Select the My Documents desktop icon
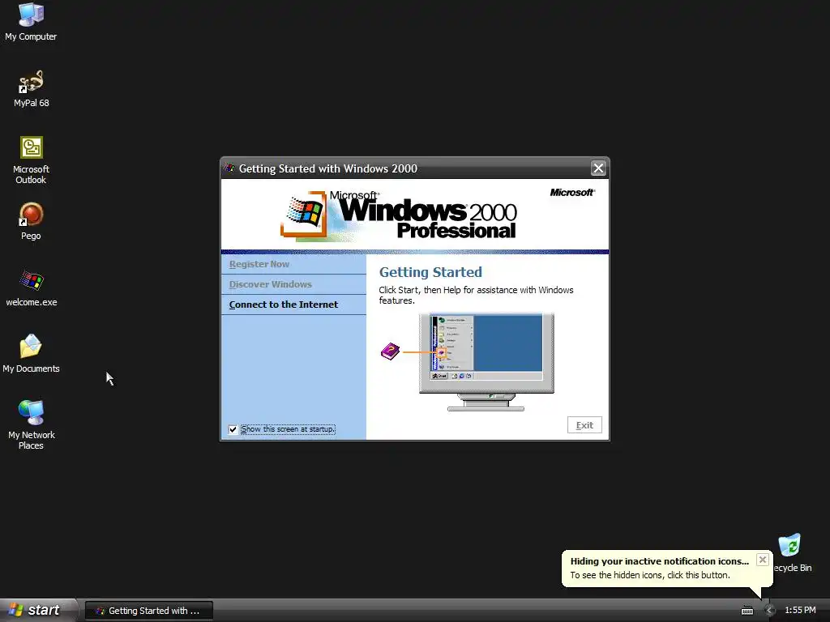Image resolution: width=830 pixels, height=622 pixels. point(31,354)
